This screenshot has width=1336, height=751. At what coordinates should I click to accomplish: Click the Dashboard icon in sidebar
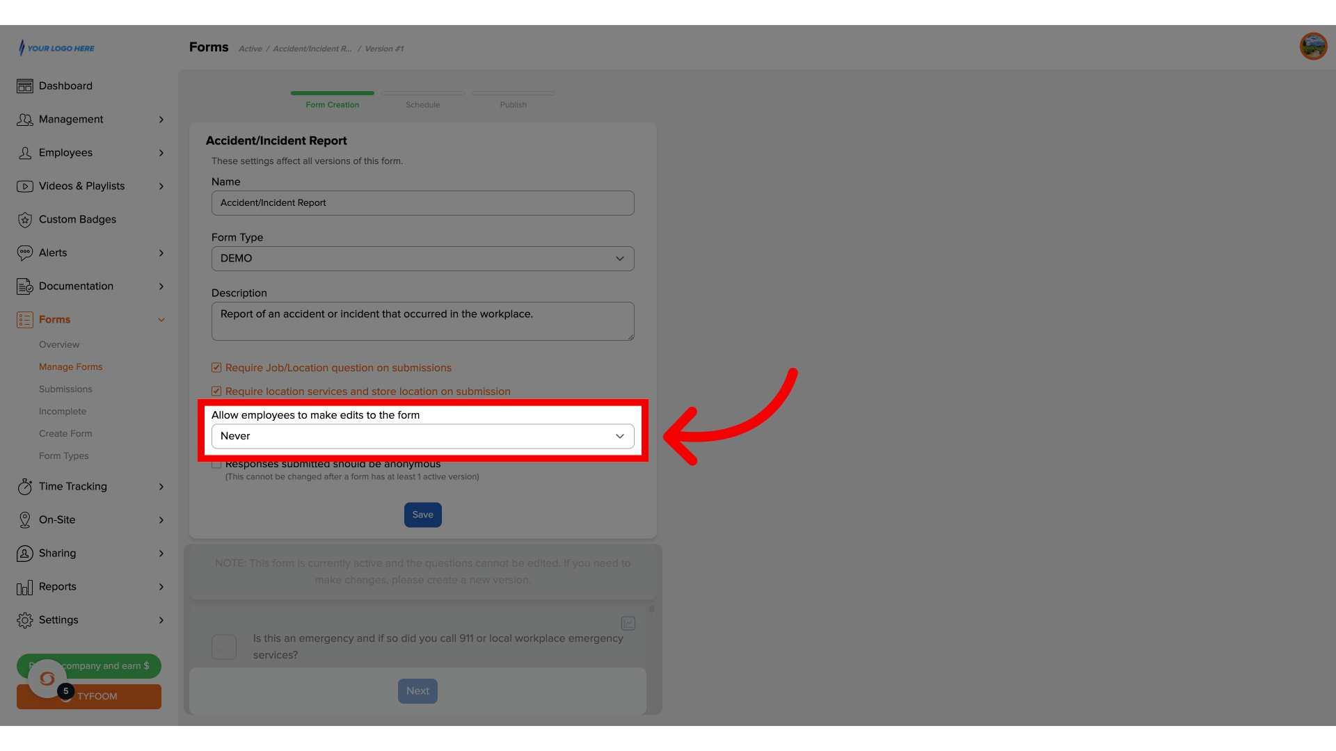(25, 86)
